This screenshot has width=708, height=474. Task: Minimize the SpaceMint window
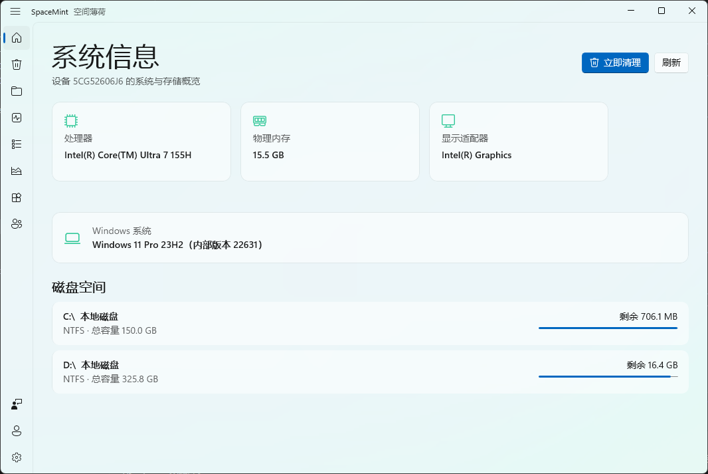pyautogui.click(x=631, y=11)
